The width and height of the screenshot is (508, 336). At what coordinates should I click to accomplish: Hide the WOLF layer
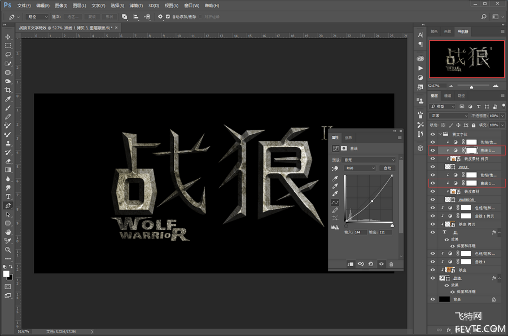[x=432, y=167]
